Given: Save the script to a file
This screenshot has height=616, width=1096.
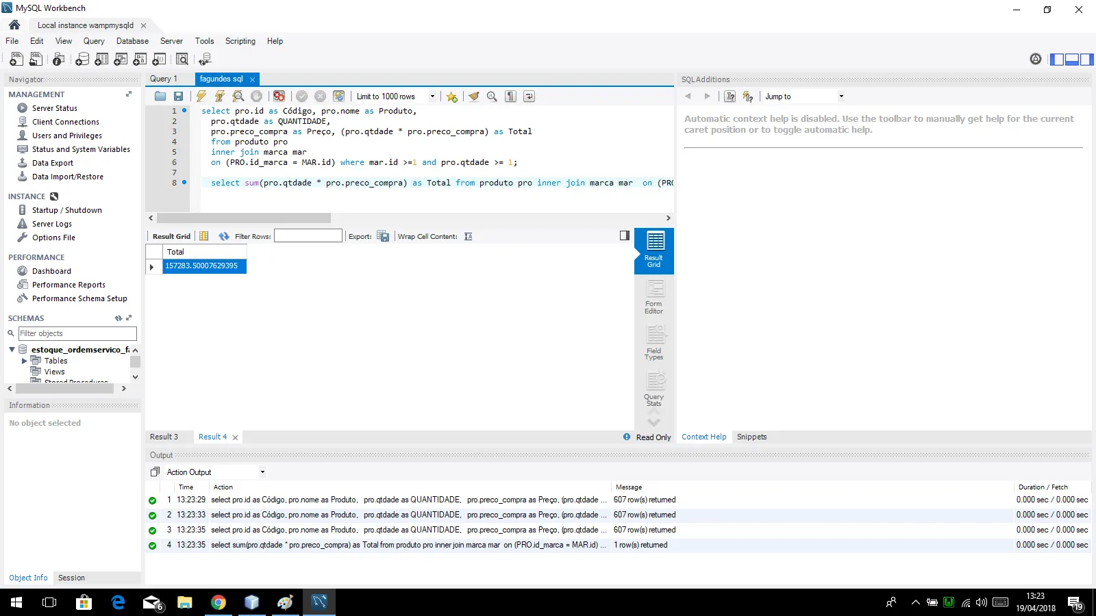Looking at the screenshot, I should [178, 97].
